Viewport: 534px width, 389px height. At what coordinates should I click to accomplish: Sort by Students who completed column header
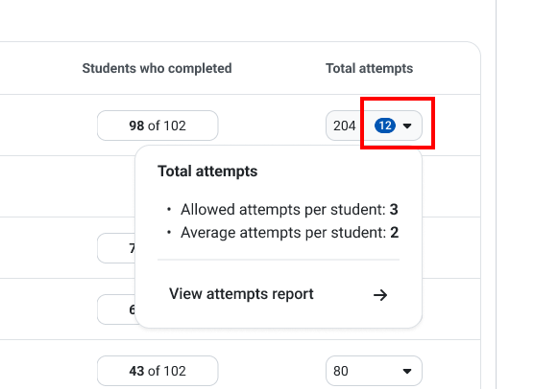click(157, 68)
